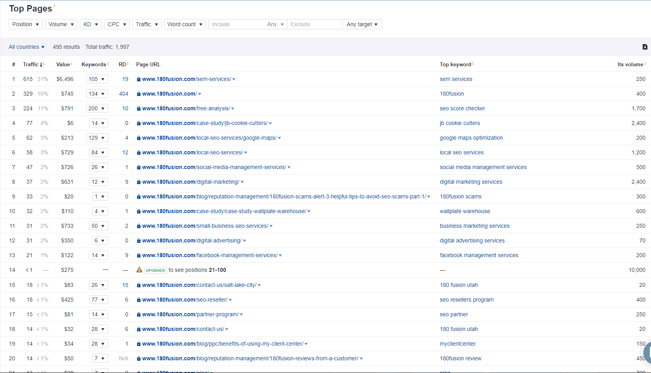This screenshot has width=651, height=373.
Task: Open the seo score checker keyword link
Action: tap(462, 108)
